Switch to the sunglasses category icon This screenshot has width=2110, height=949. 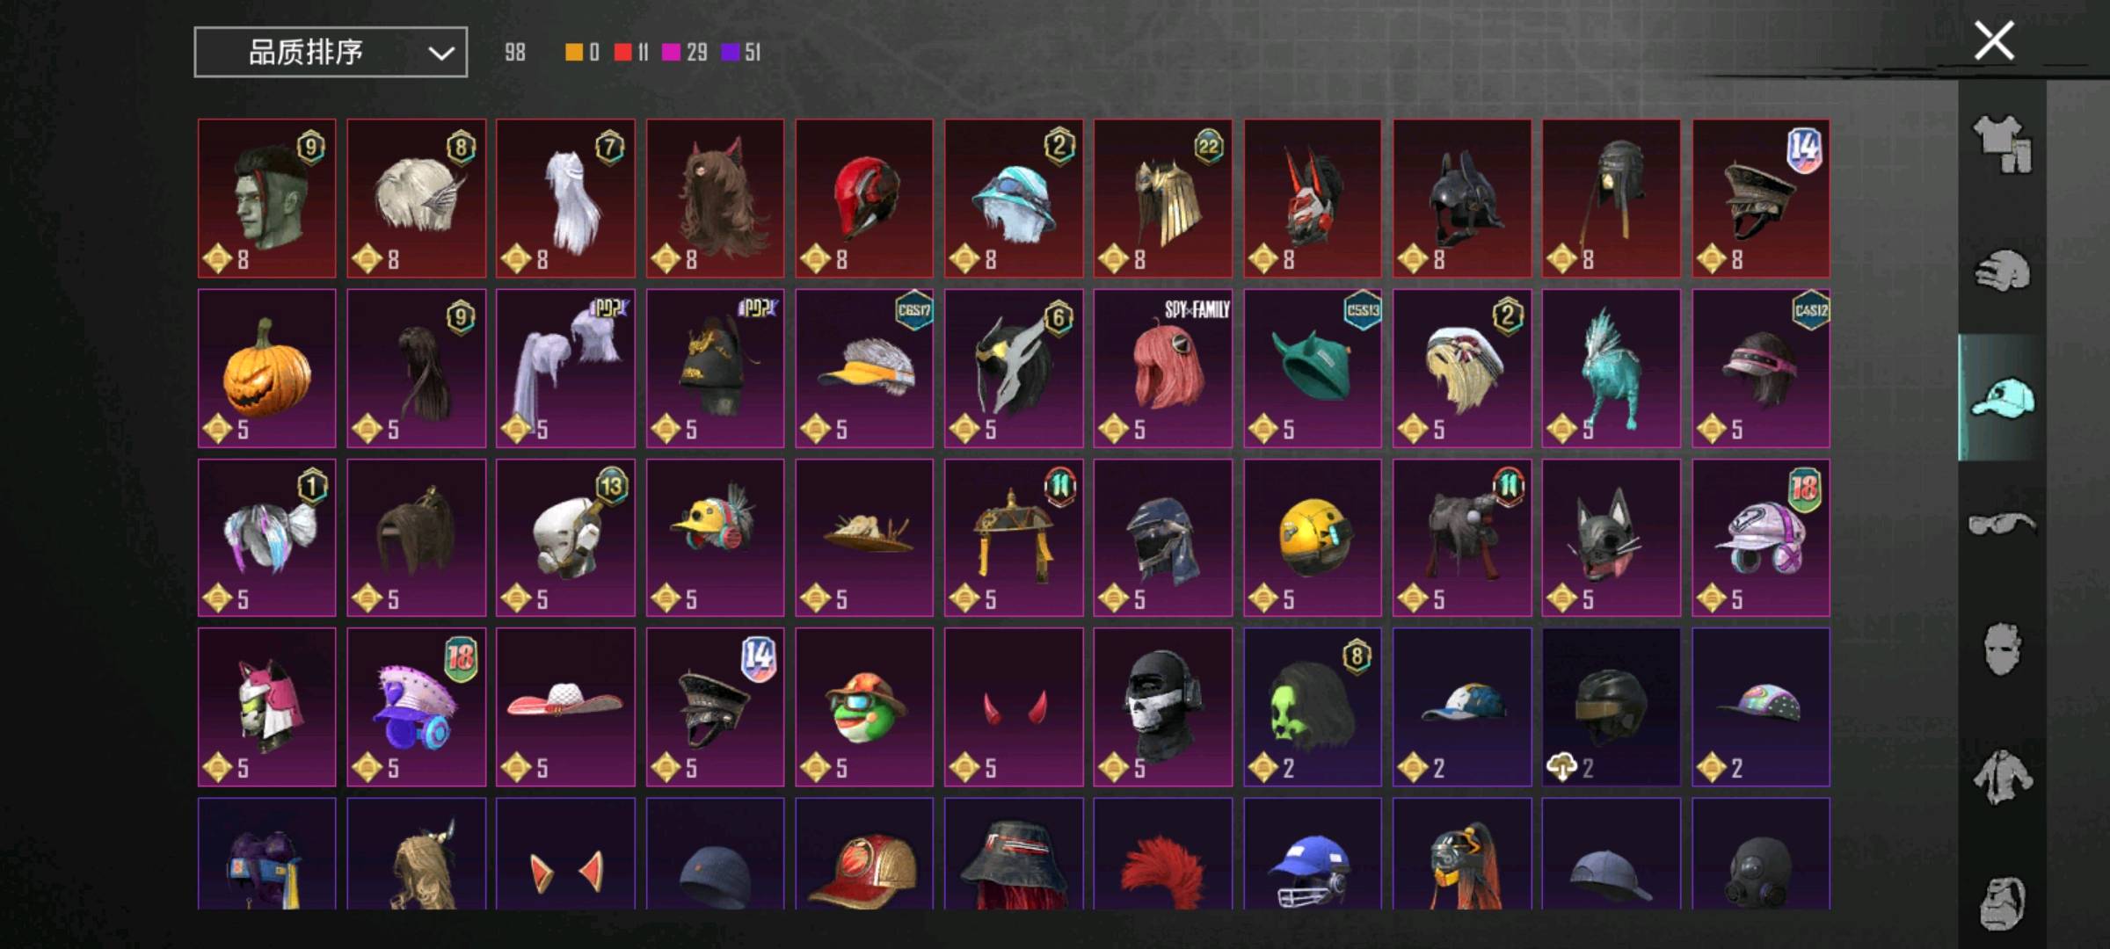(2002, 525)
